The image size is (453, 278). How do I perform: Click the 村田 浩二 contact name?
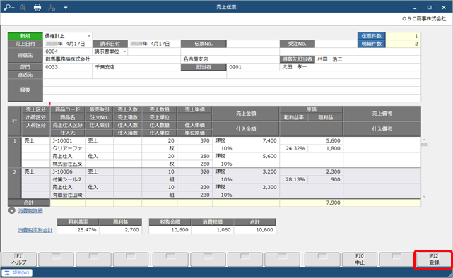click(x=330, y=59)
